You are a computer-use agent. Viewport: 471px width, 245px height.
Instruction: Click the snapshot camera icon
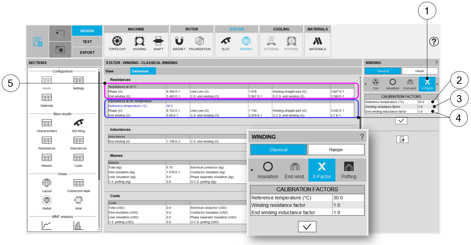[60, 49]
